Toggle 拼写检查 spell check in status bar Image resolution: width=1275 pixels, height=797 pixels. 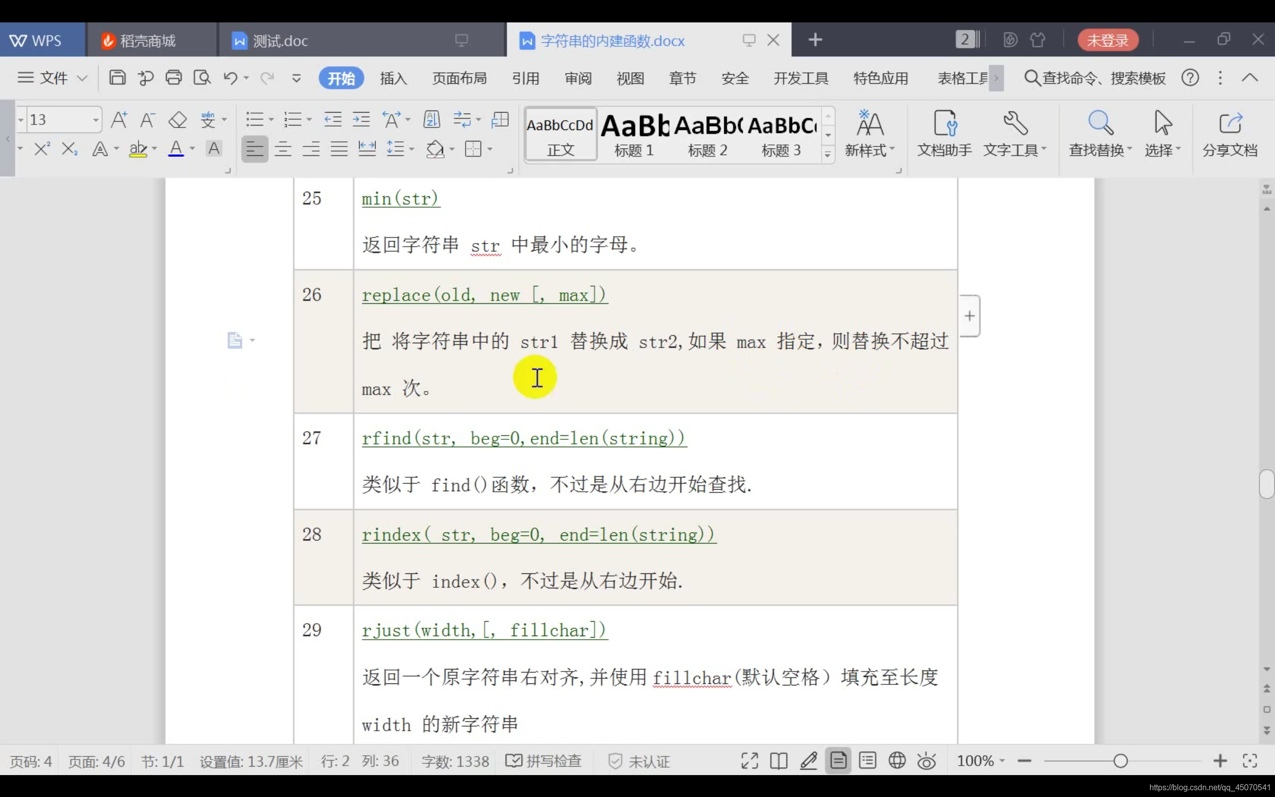tap(544, 761)
